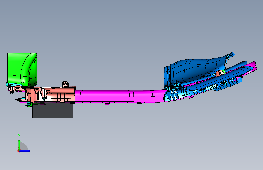Select the green block component
The image size is (263, 170).
point(22,70)
